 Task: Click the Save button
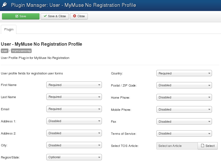pos(21,16)
